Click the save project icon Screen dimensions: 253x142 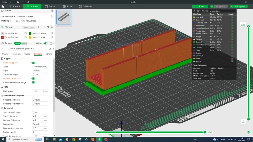pyautogui.click(x=18, y=2)
